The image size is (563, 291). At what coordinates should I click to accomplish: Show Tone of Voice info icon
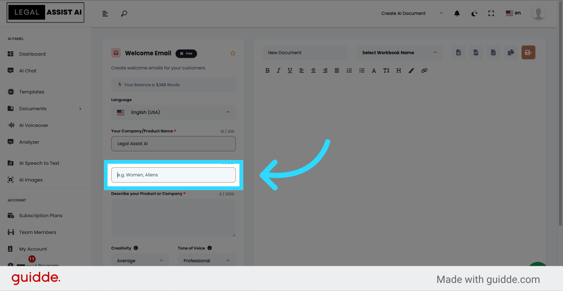tap(210, 248)
